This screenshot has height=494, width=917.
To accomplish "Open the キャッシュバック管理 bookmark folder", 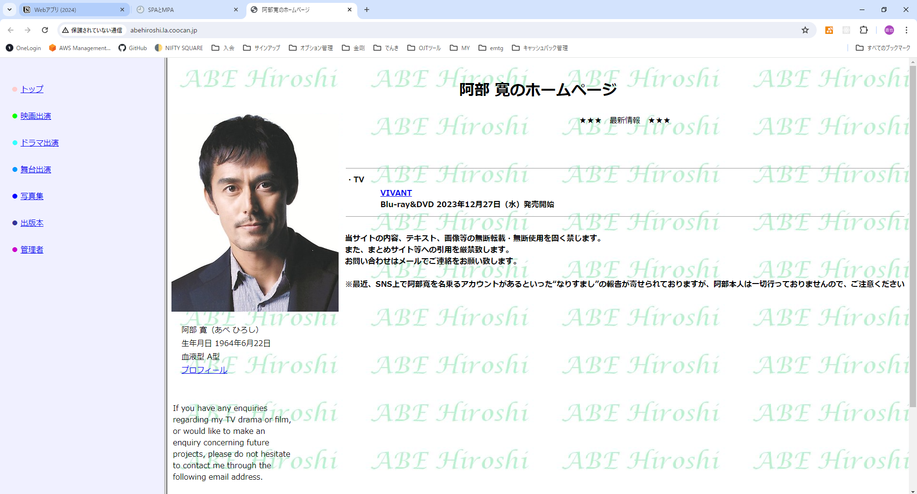I will 540,48.
